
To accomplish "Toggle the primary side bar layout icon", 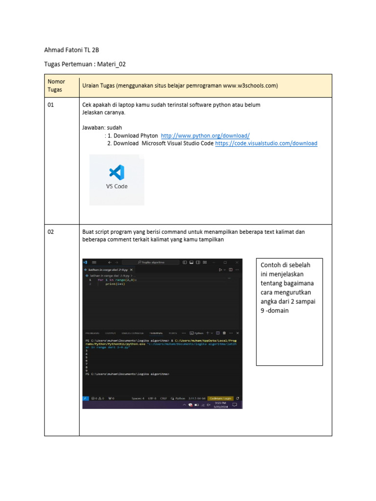I will [185, 262].
